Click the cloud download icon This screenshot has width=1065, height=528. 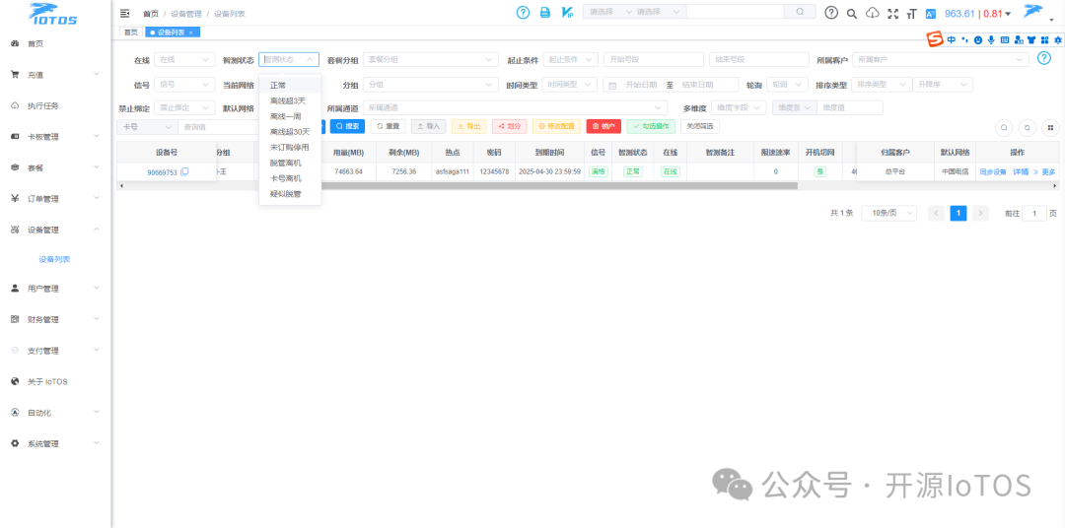click(x=873, y=13)
